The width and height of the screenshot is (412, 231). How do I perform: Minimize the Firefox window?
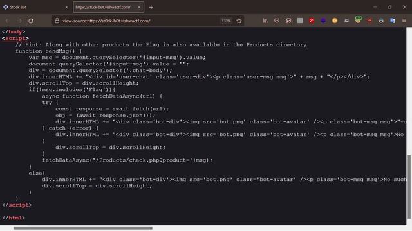click(375, 7)
